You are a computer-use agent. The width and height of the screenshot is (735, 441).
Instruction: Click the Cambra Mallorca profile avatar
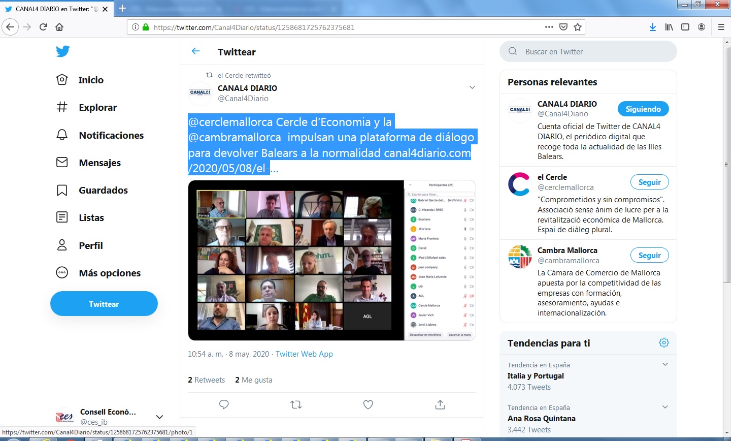[x=520, y=257]
